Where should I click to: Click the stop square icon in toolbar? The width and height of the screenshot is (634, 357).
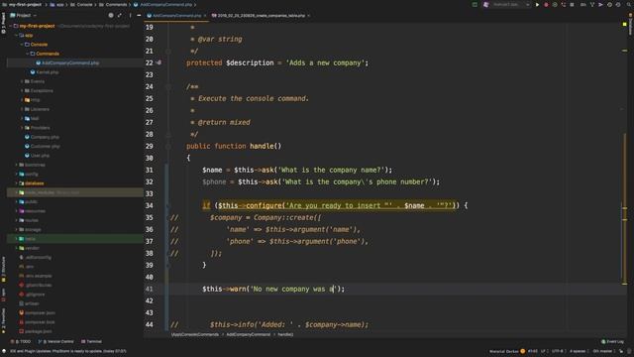point(572,4)
